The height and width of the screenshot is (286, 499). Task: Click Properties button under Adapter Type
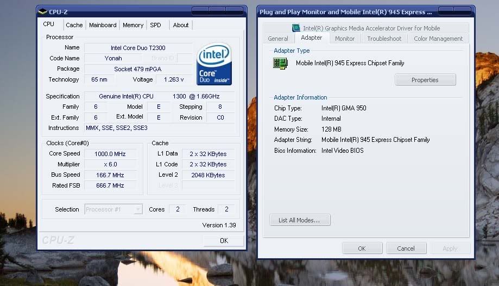pos(425,80)
